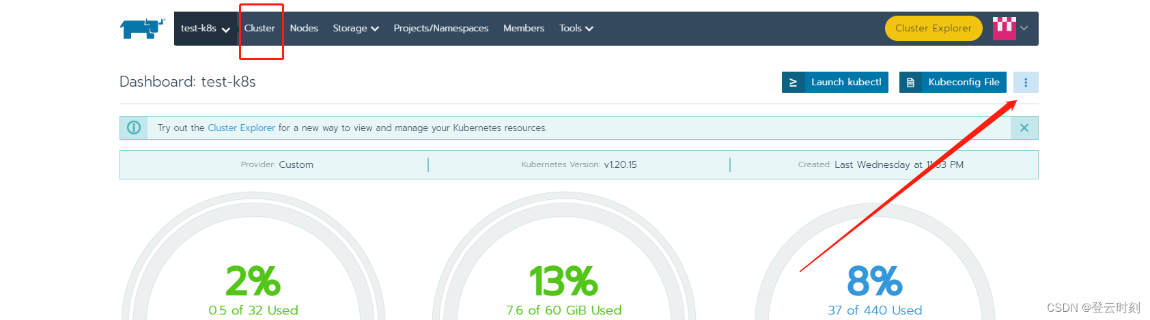Screen dimensions: 1150x320
Task: Click the 7.6 of 60 GiB Used label
Action: coord(564,310)
